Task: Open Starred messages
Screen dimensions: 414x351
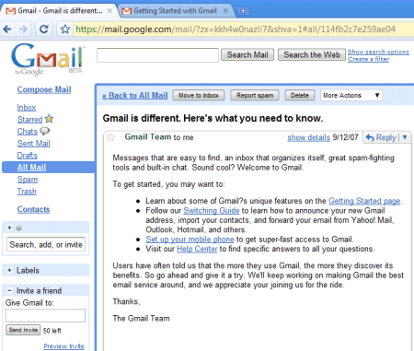Action: pos(29,120)
